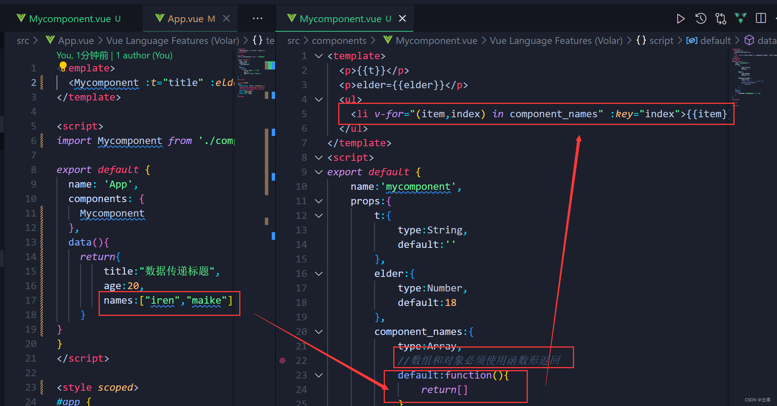Collapse default function at line 23
Screen dimensions: 777x406
pyautogui.click(x=318, y=375)
